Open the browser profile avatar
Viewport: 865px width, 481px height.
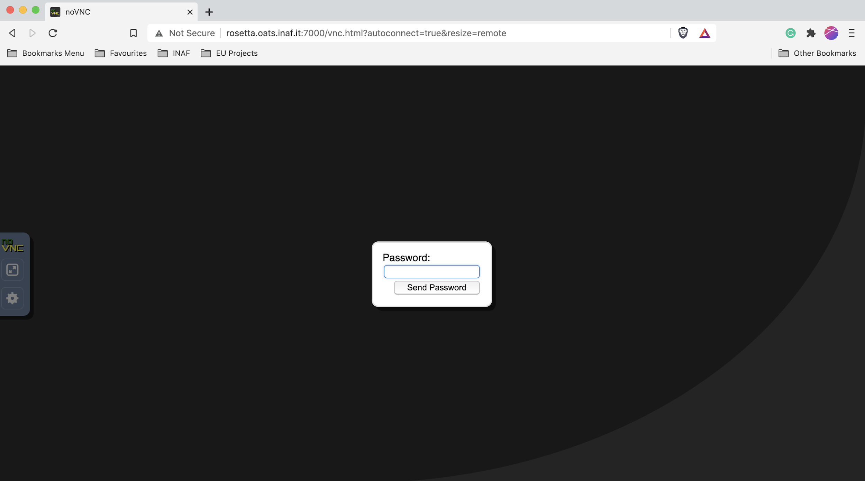click(831, 33)
